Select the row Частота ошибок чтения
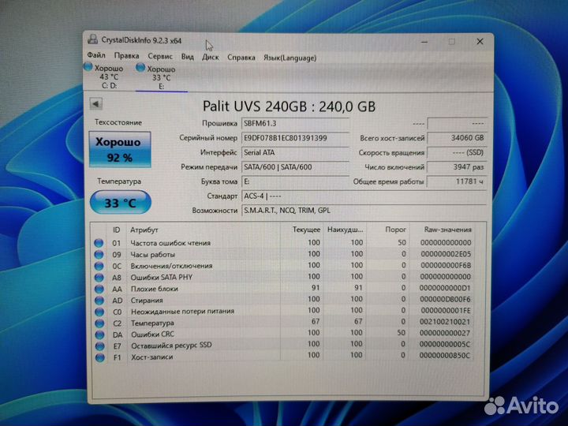The width and height of the screenshot is (568, 426). (282, 243)
